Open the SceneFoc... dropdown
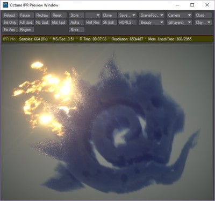 coord(152,15)
